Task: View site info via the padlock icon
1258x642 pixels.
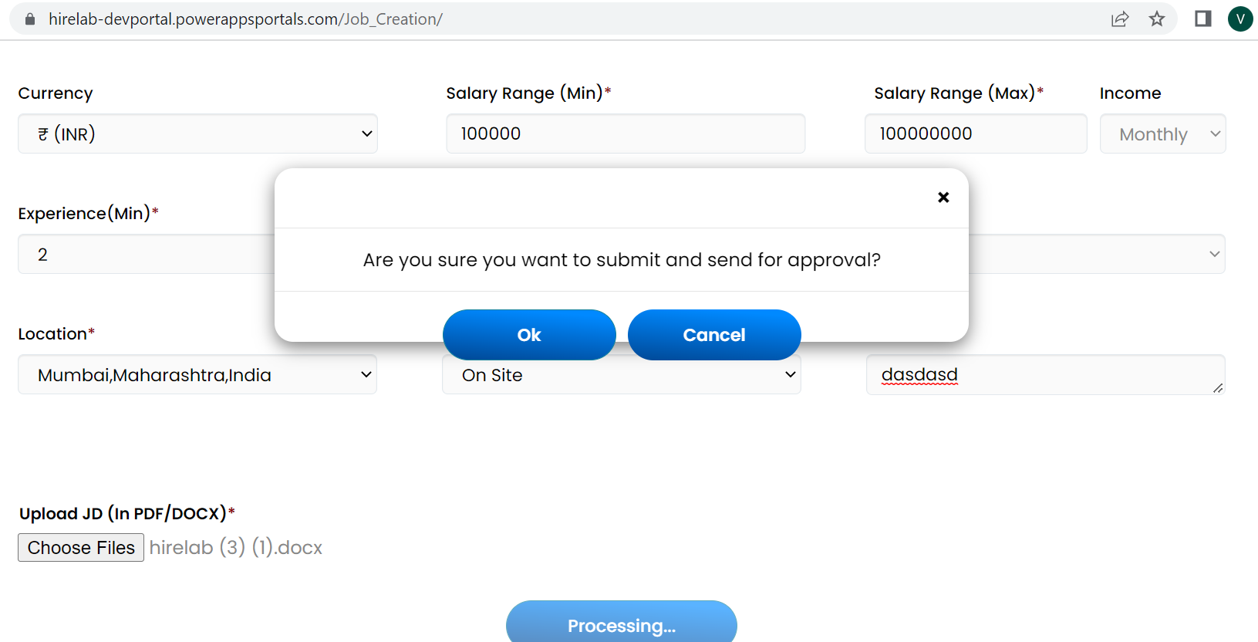Action: [x=30, y=19]
